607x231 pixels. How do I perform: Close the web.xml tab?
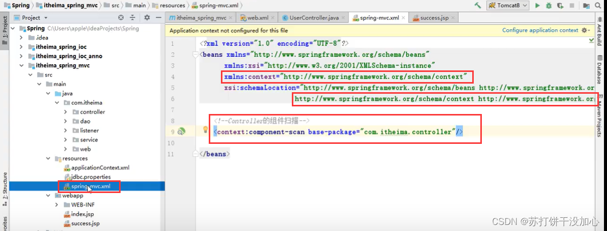click(x=273, y=18)
